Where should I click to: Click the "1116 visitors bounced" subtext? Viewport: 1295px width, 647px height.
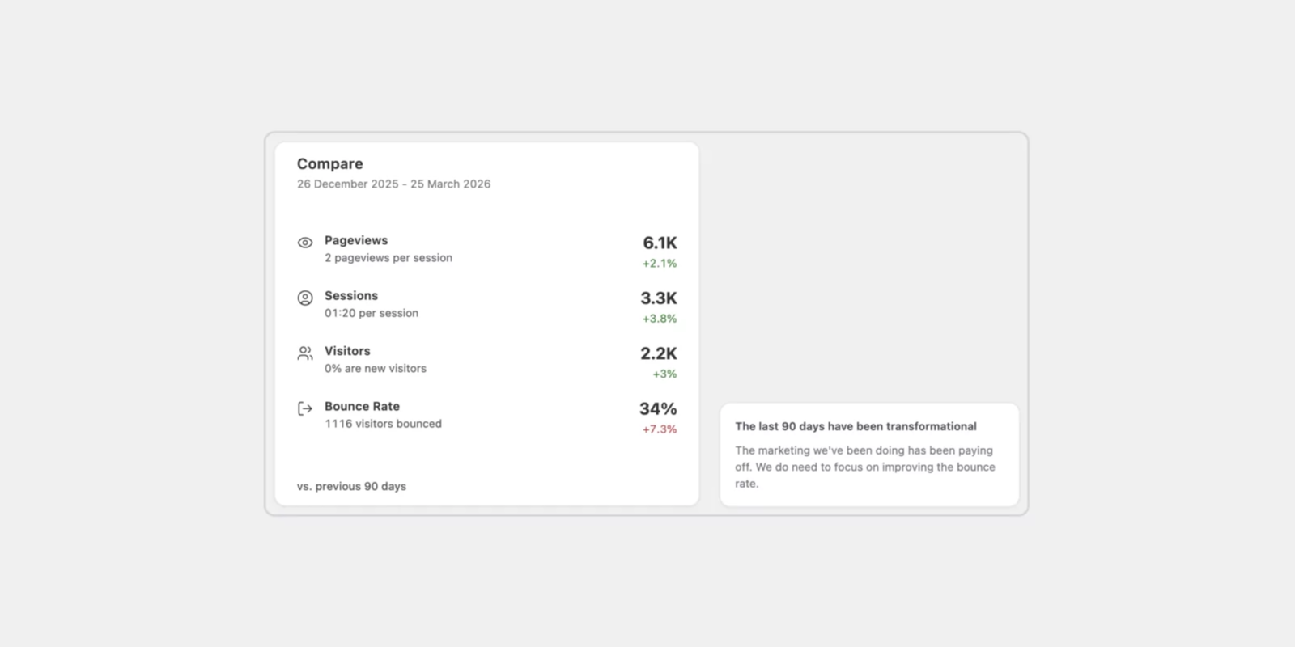coord(383,424)
